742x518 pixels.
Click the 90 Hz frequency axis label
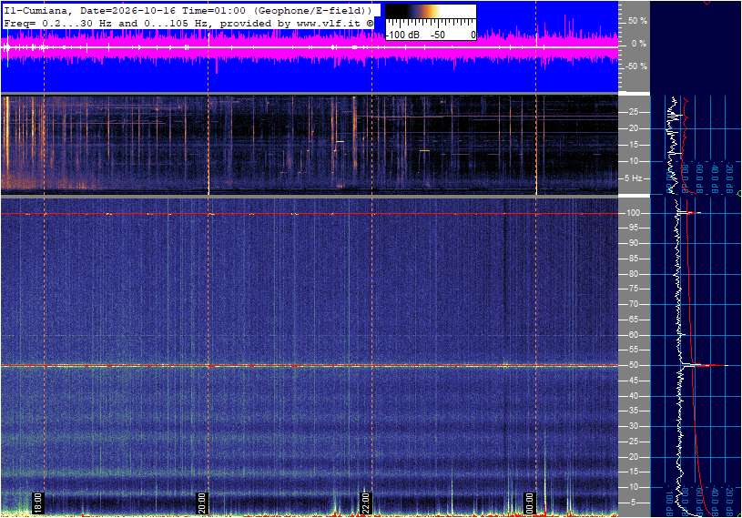click(x=633, y=243)
